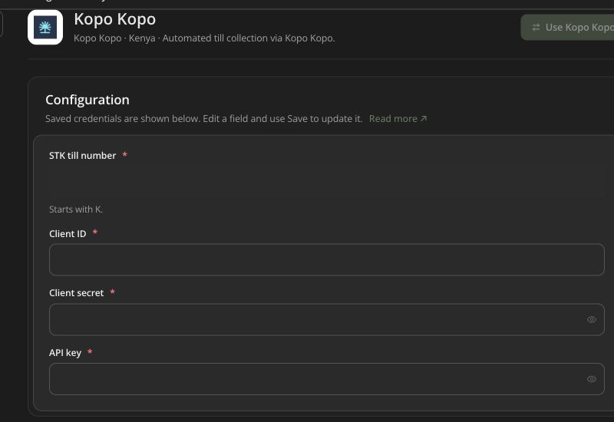Viewport: 614px width, 422px height.
Task: Click the 'Starts with K.' hint text
Action: pyautogui.click(x=76, y=209)
